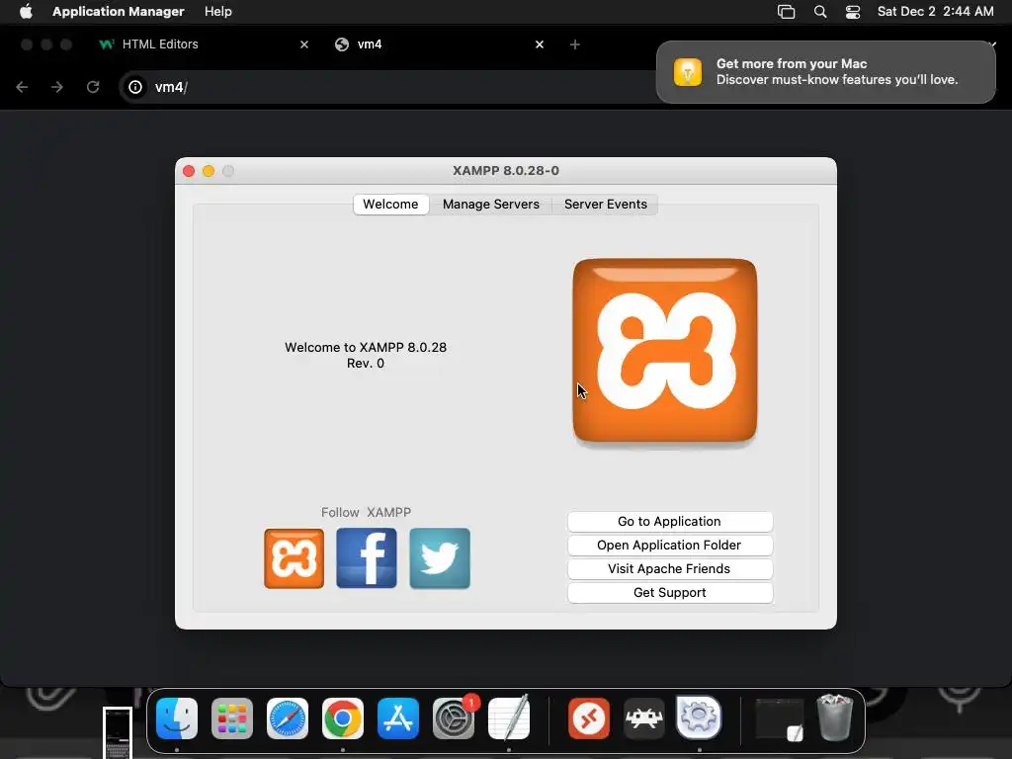Click the date and time clock
Viewport: 1012px width, 759px height.
(x=935, y=11)
